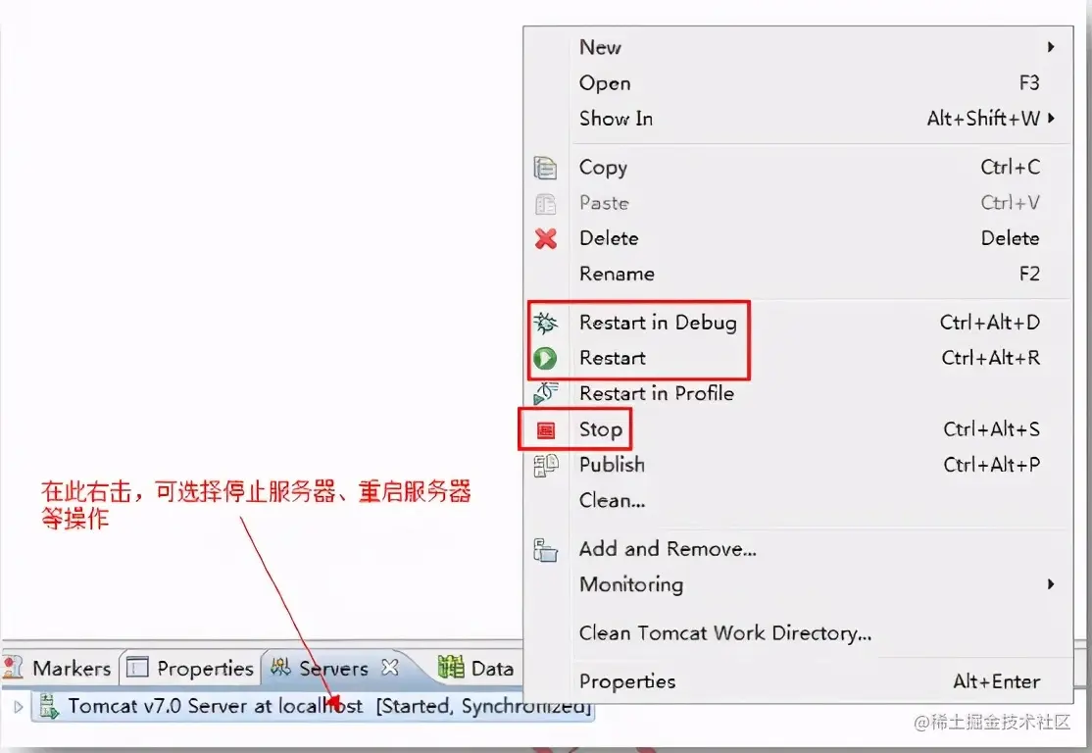
Task: Expand the New submenu arrow
Action: pos(1051,47)
